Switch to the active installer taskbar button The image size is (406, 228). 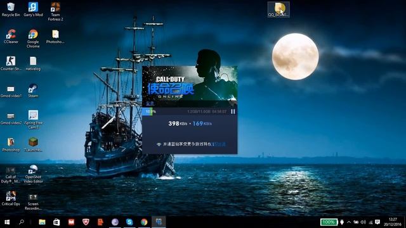(159, 222)
